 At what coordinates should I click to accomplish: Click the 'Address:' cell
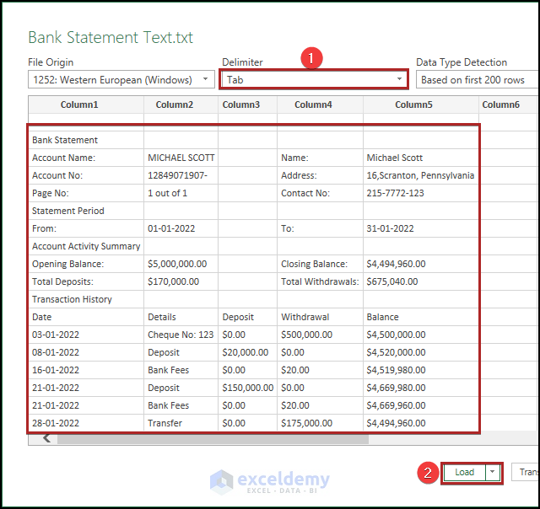[x=320, y=175]
